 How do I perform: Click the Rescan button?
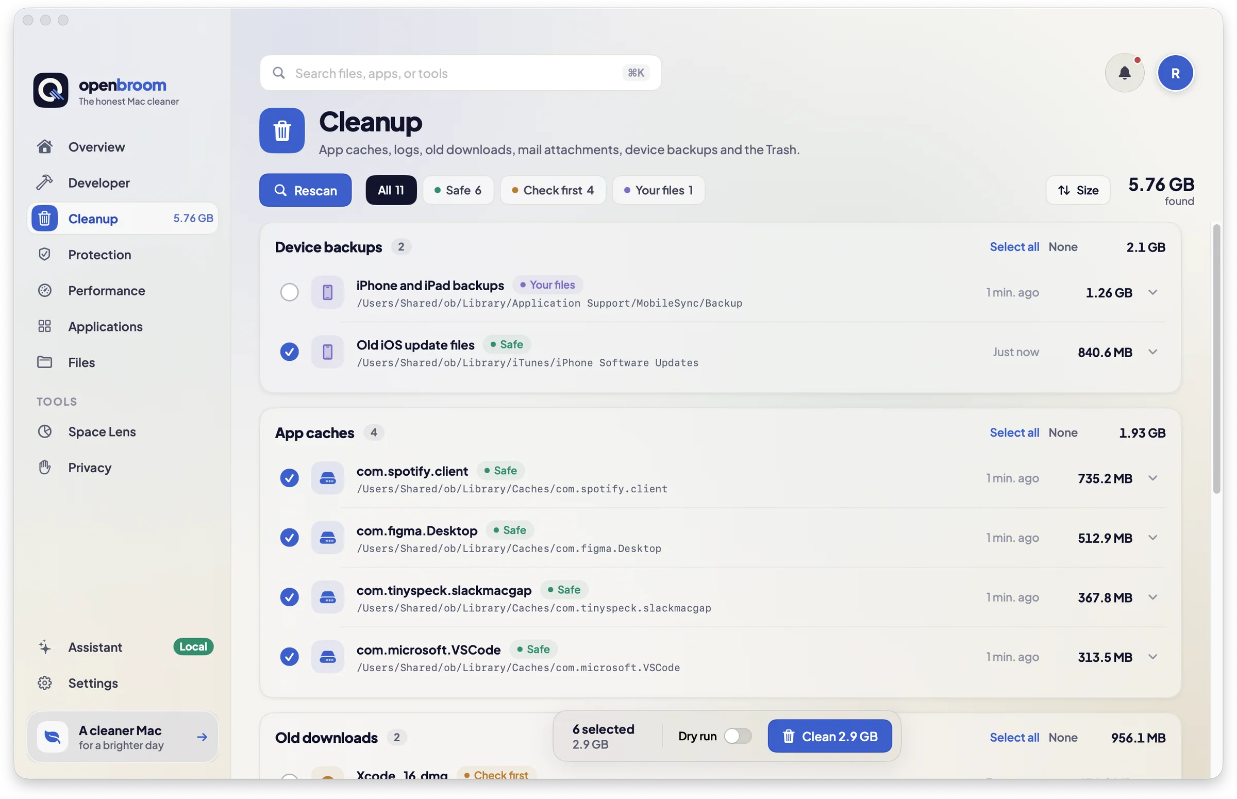305,190
